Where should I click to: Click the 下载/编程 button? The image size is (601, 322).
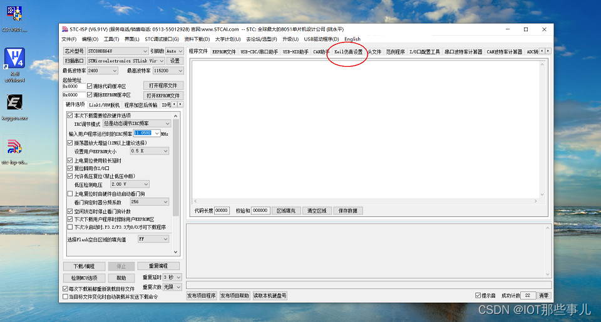pos(84,266)
